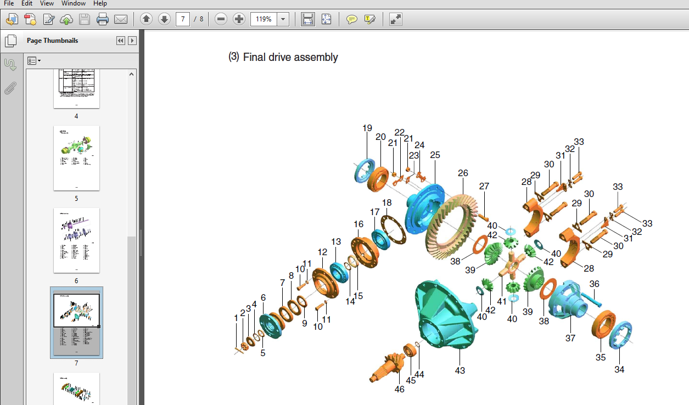
Task: Click the fit width scrolling icon
Action: pyautogui.click(x=308, y=19)
